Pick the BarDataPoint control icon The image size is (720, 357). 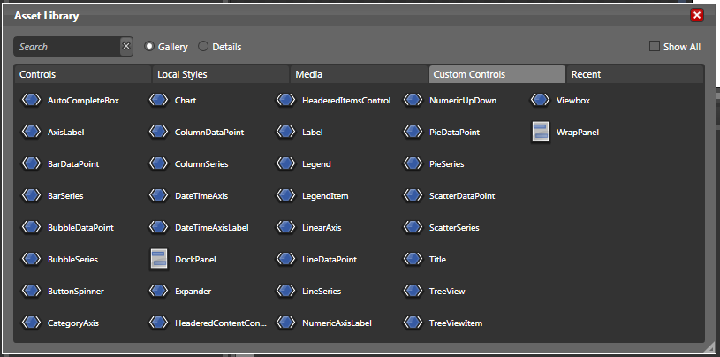[x=31, y=163]
